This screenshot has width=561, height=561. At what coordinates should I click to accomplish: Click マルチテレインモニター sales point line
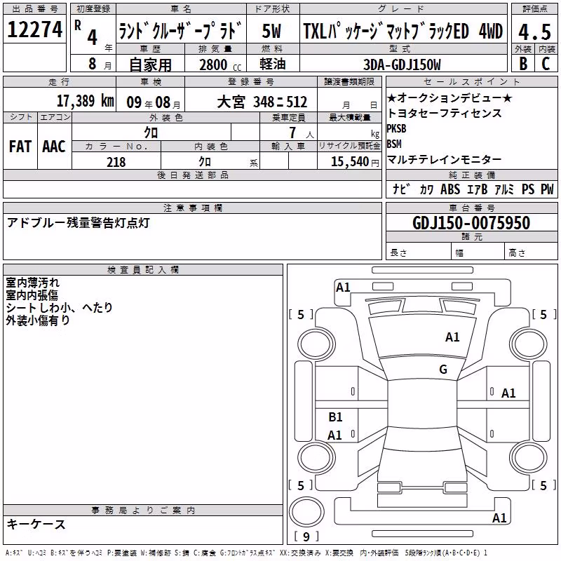445,159
